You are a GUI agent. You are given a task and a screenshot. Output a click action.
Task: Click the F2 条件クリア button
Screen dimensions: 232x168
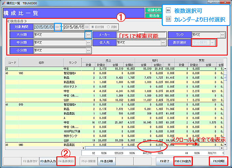30,161
